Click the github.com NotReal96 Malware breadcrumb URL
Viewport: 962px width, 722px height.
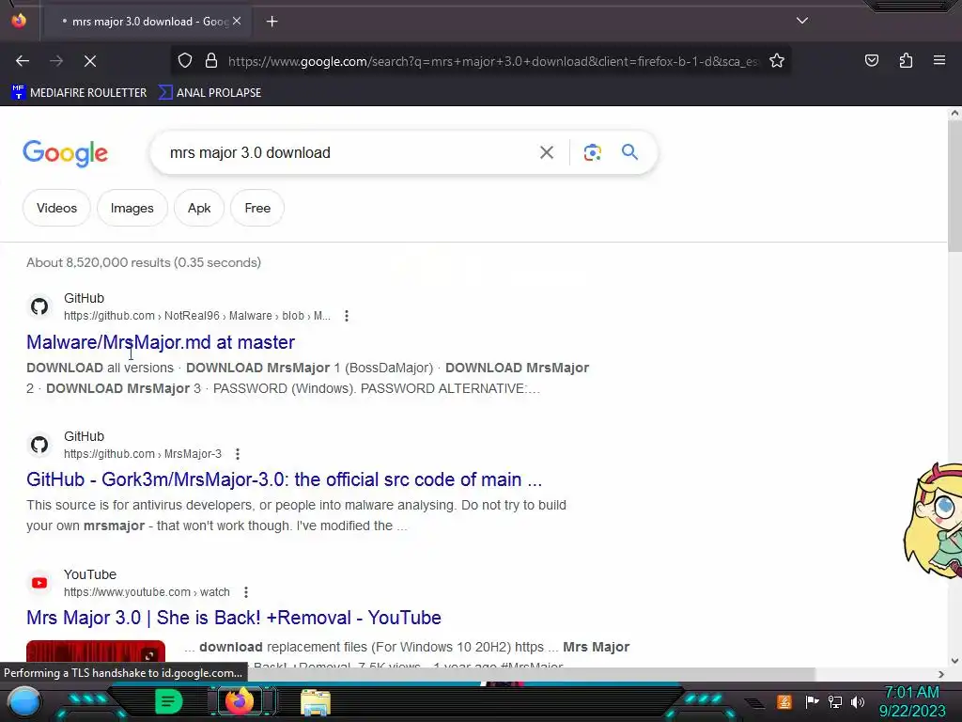197,316
